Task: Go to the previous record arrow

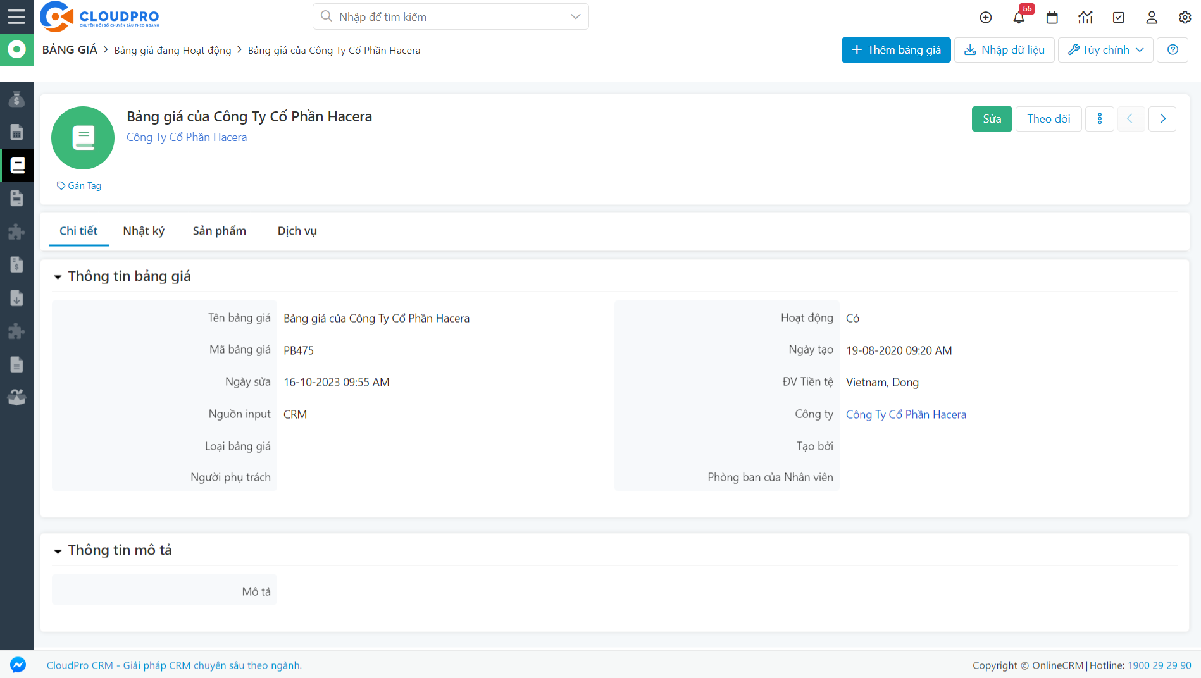Action: (1129, 119)
